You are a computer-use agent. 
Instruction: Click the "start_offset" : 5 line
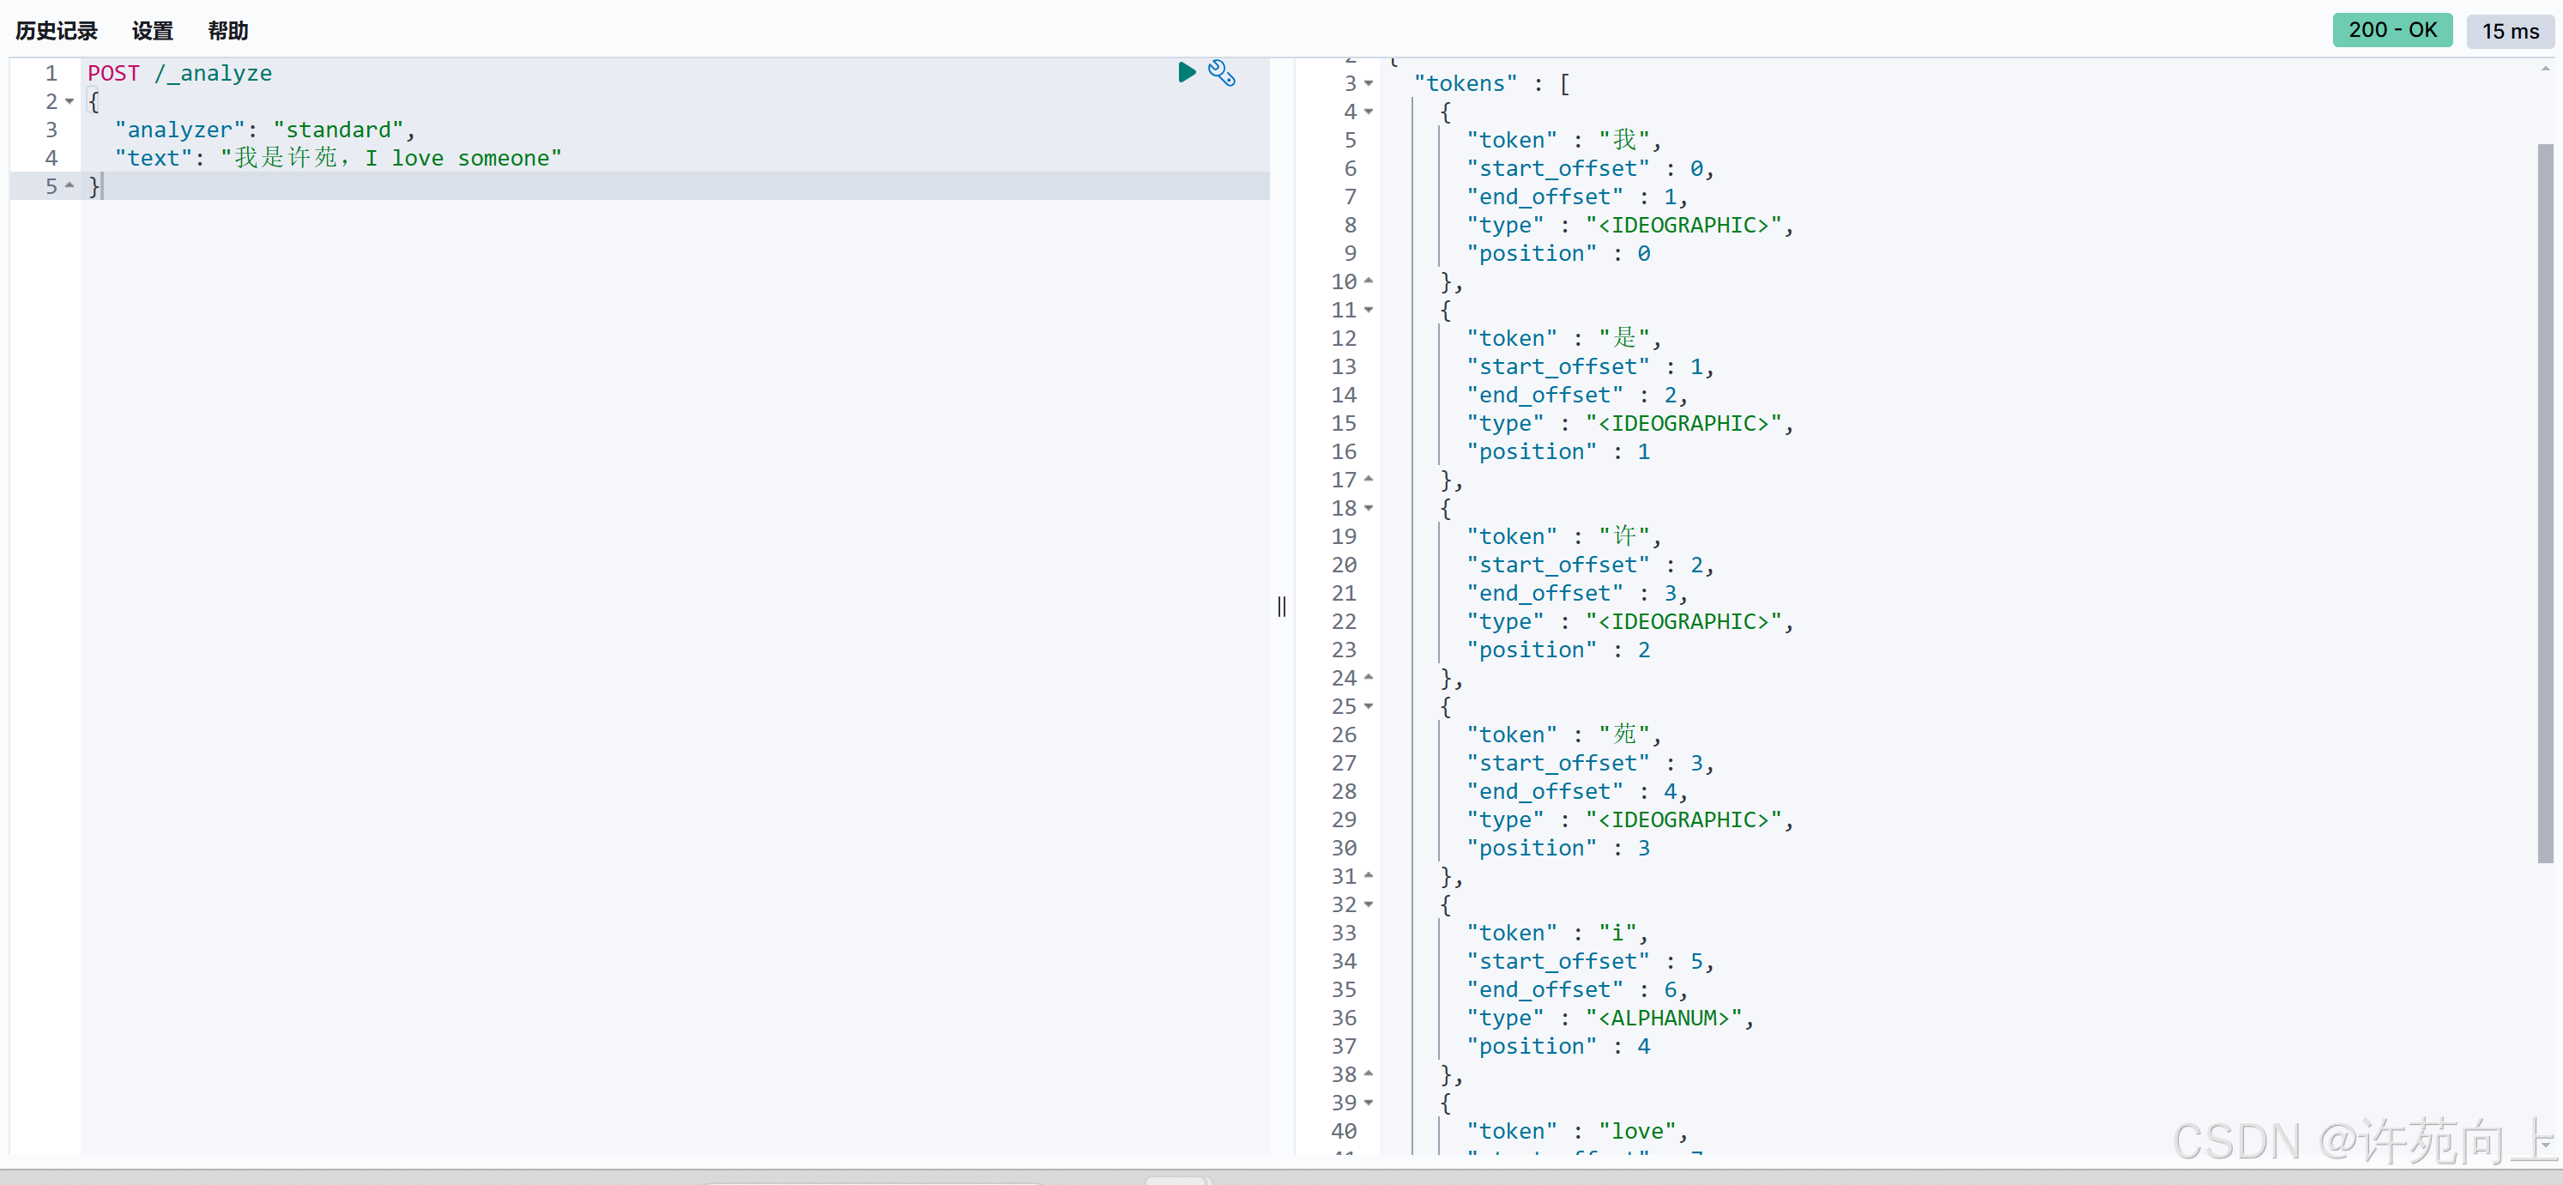[1590, 961]
